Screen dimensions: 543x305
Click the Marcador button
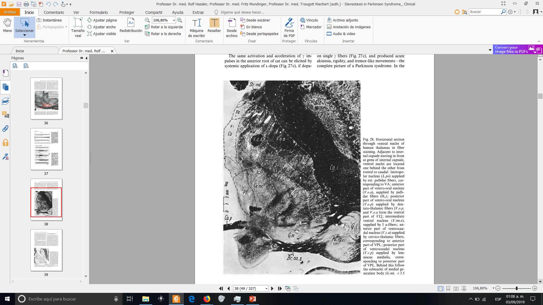[311, 27]
